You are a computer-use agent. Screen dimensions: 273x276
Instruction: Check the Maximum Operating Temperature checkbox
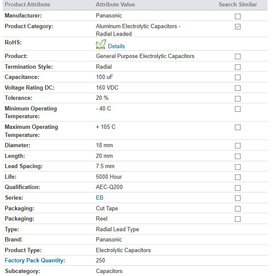(238, 127)
